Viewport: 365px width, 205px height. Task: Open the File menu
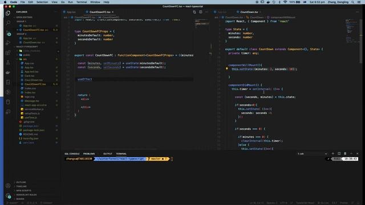(23, 2)
